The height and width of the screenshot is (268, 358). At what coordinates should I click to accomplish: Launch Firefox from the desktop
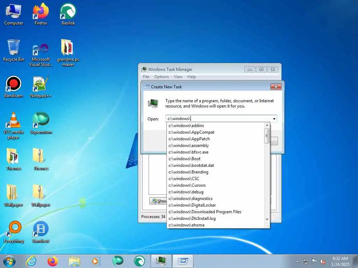[x=41, y=14]
